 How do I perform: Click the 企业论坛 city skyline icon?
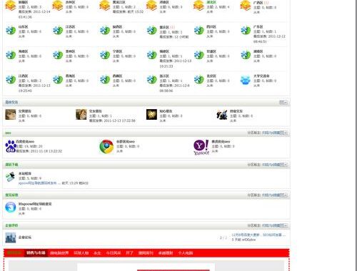click(11, 237)
